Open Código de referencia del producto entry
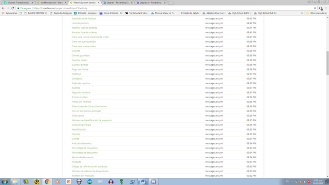 (x=89, y=166)
